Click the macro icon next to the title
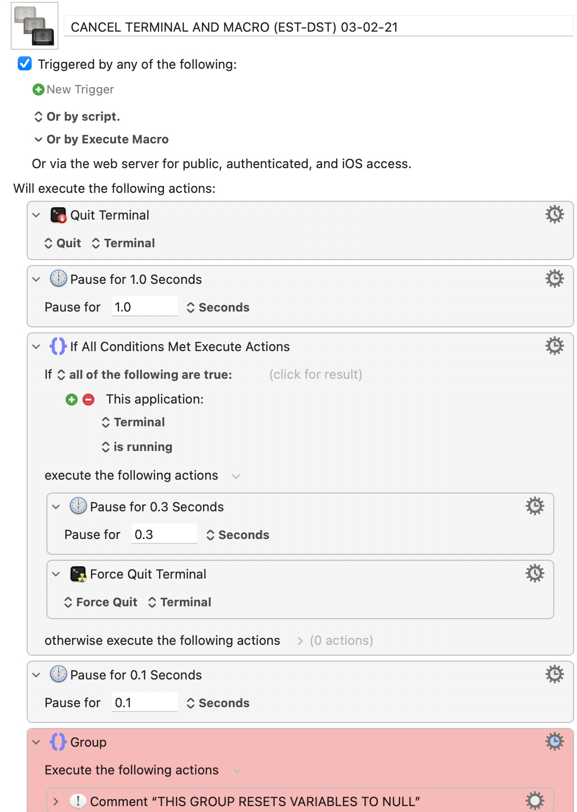577x812 pixels. 35,26
